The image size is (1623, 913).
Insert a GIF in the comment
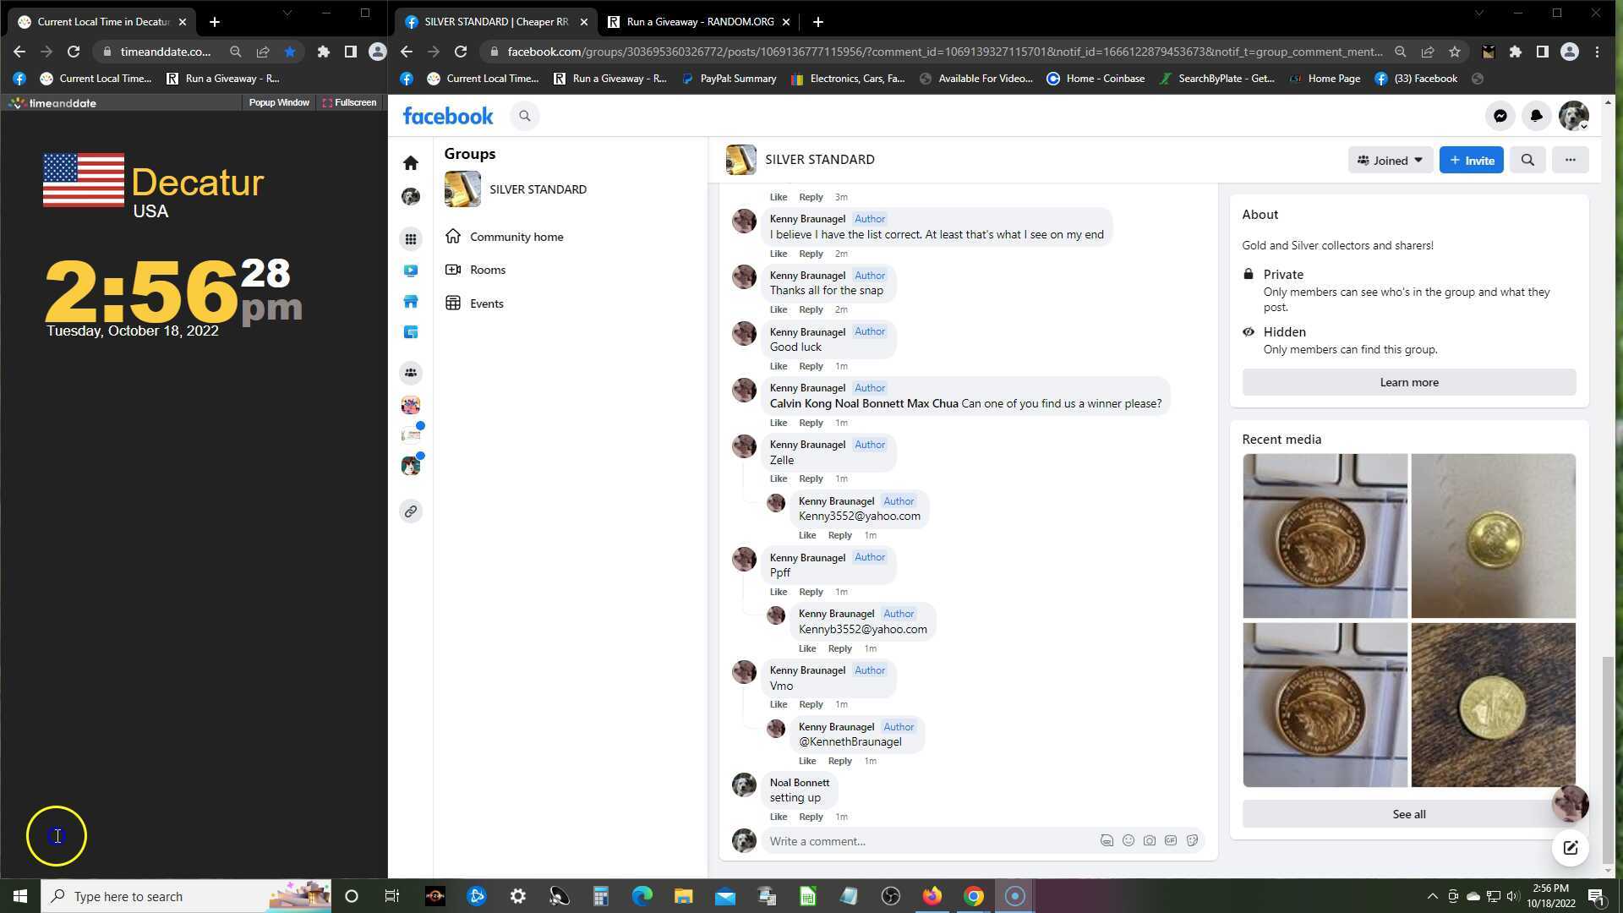pos(1171,841)
